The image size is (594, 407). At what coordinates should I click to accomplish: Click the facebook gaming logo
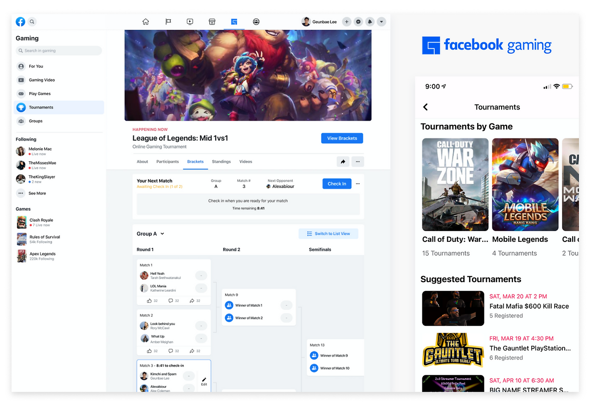tap(486, 45)
